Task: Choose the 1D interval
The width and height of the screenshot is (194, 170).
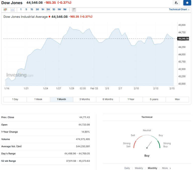Action: 54,9
